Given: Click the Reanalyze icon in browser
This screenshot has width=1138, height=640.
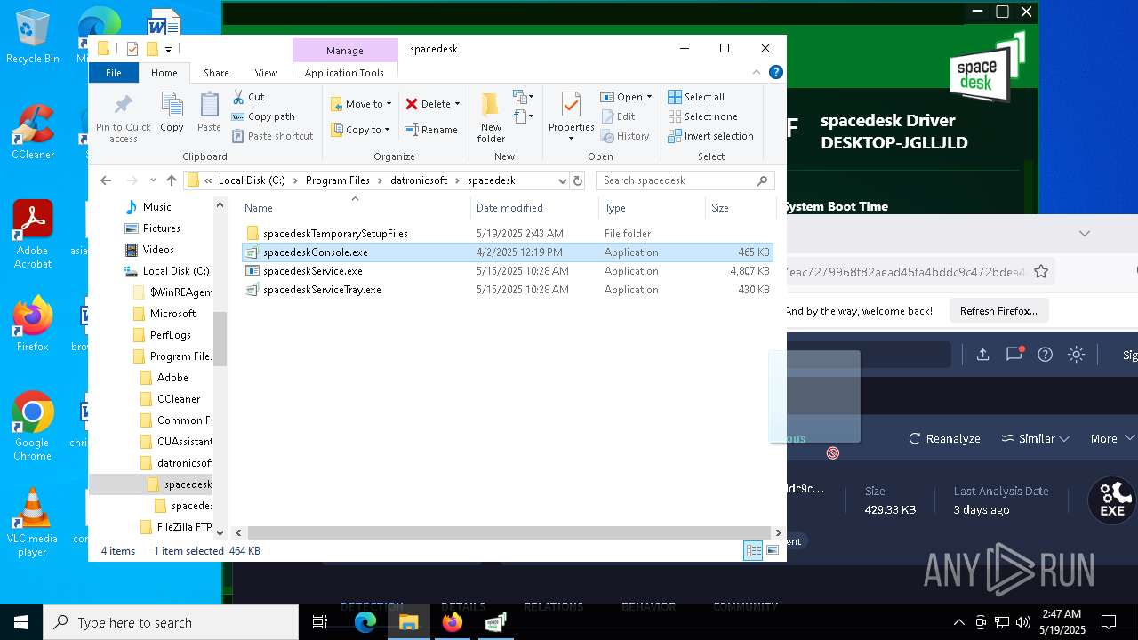Looking at the screenshot, I should point(915,439).
